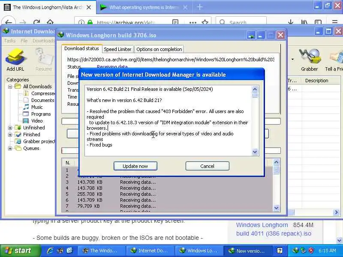Switch to Internet Do... taskbar item
This screenshot has height=257, width=343.
pyautogui.click(x=150, y=251)
